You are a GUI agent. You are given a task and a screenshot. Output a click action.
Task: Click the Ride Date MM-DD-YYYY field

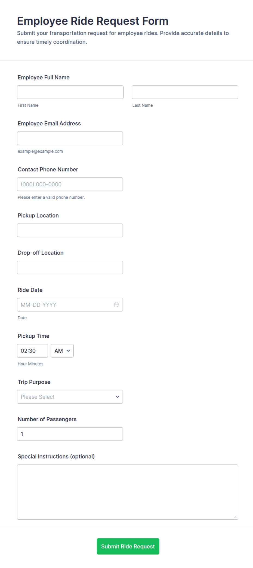[x=70, y=305]
